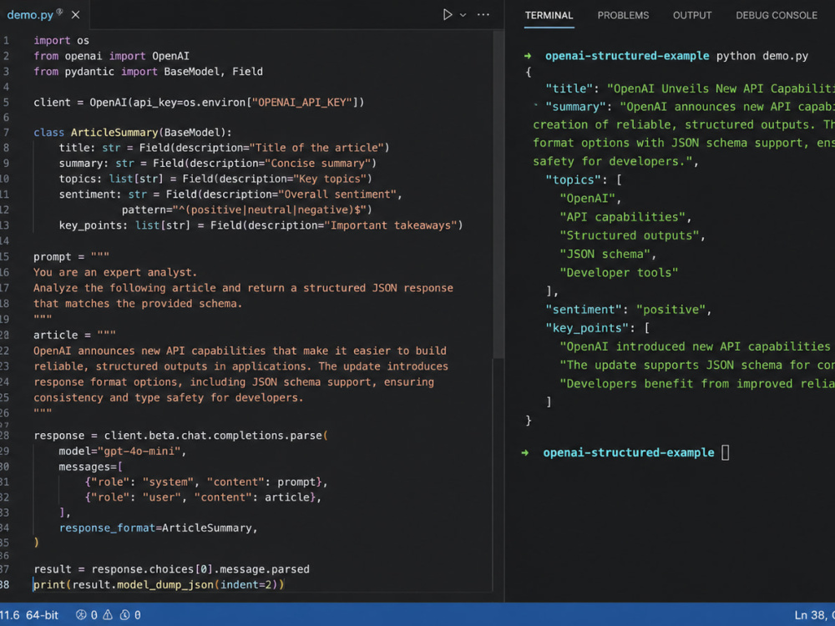Click the 'Important takeaways' description string

coord(390,225)
